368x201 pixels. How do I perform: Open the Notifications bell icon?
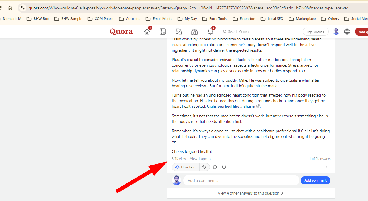[210, 32]
